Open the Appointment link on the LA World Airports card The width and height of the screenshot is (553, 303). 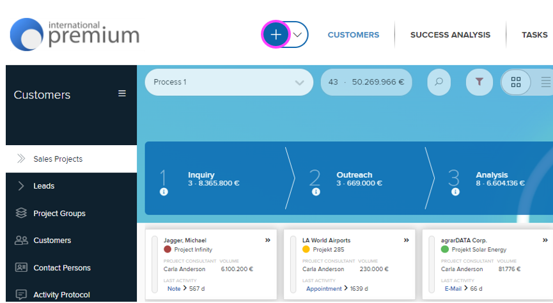click(x=324, y=289)
